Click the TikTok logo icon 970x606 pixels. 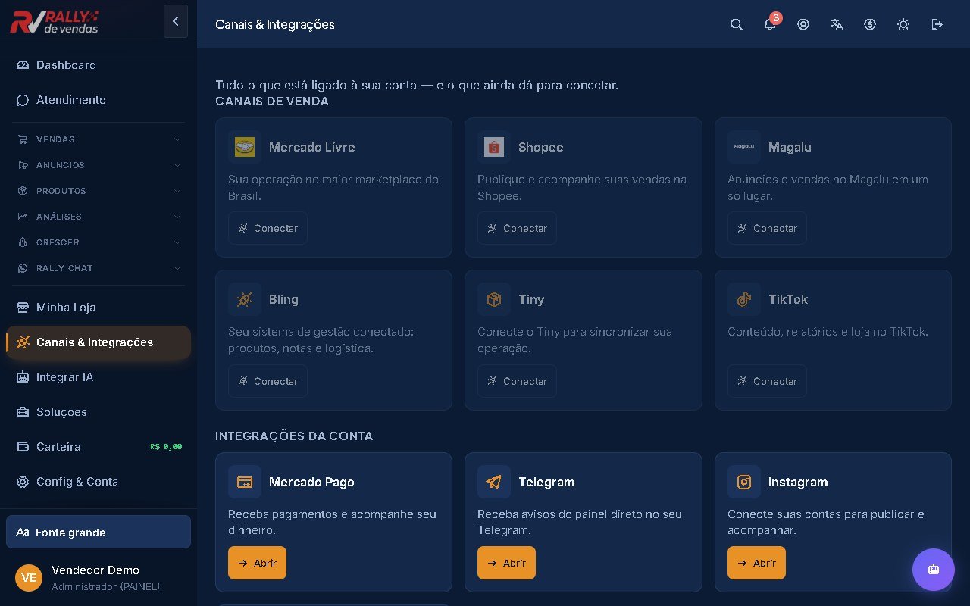pos(744,299)
